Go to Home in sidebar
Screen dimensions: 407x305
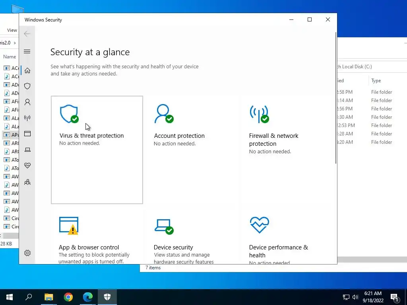click(27, 71)
